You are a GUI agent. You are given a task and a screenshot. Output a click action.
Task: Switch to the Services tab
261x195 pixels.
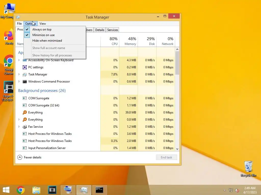[112, 30]
